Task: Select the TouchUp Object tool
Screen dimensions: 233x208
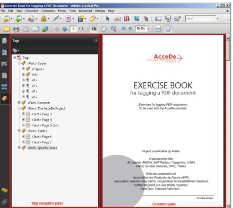Action: pos(177,19)
